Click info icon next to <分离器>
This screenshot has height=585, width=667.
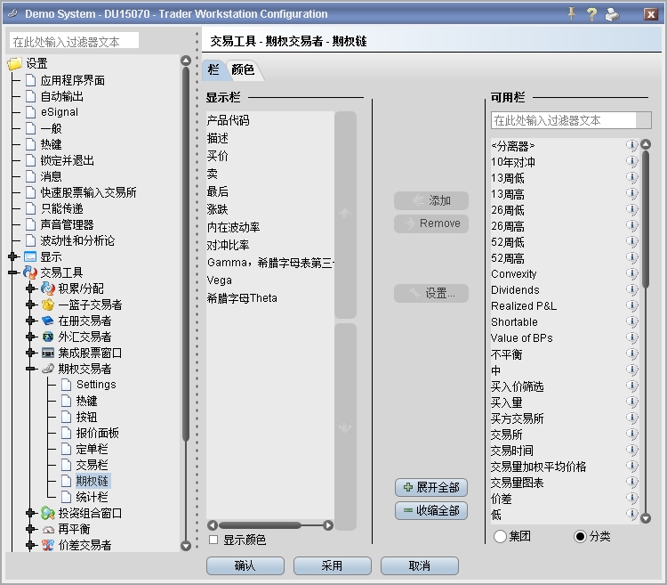click(632, 146)
